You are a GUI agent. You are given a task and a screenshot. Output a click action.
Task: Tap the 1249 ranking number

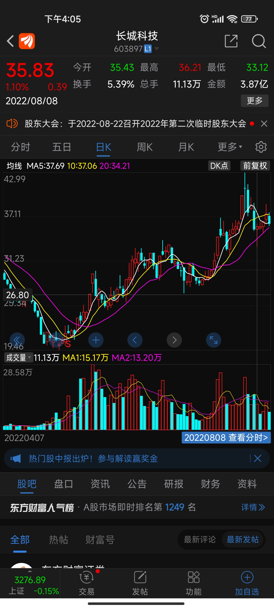click(x=175, y=507)
